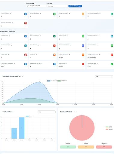This screenshot has width=114, height=154.
Task: Click the Picked Up Calls card icon
Action: 83,36
